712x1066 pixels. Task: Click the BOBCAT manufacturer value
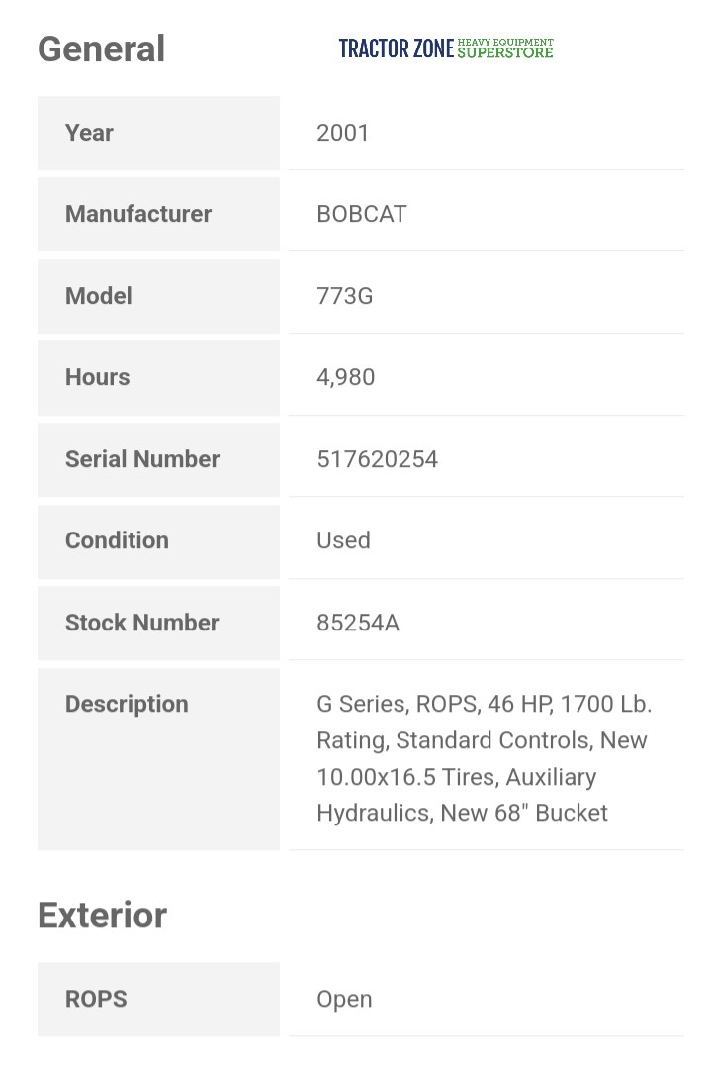tap(361, 214)
